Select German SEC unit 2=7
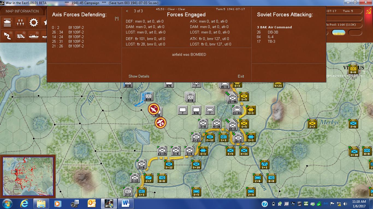This screenshot has height=209, width=373. [x=128, y=192]
